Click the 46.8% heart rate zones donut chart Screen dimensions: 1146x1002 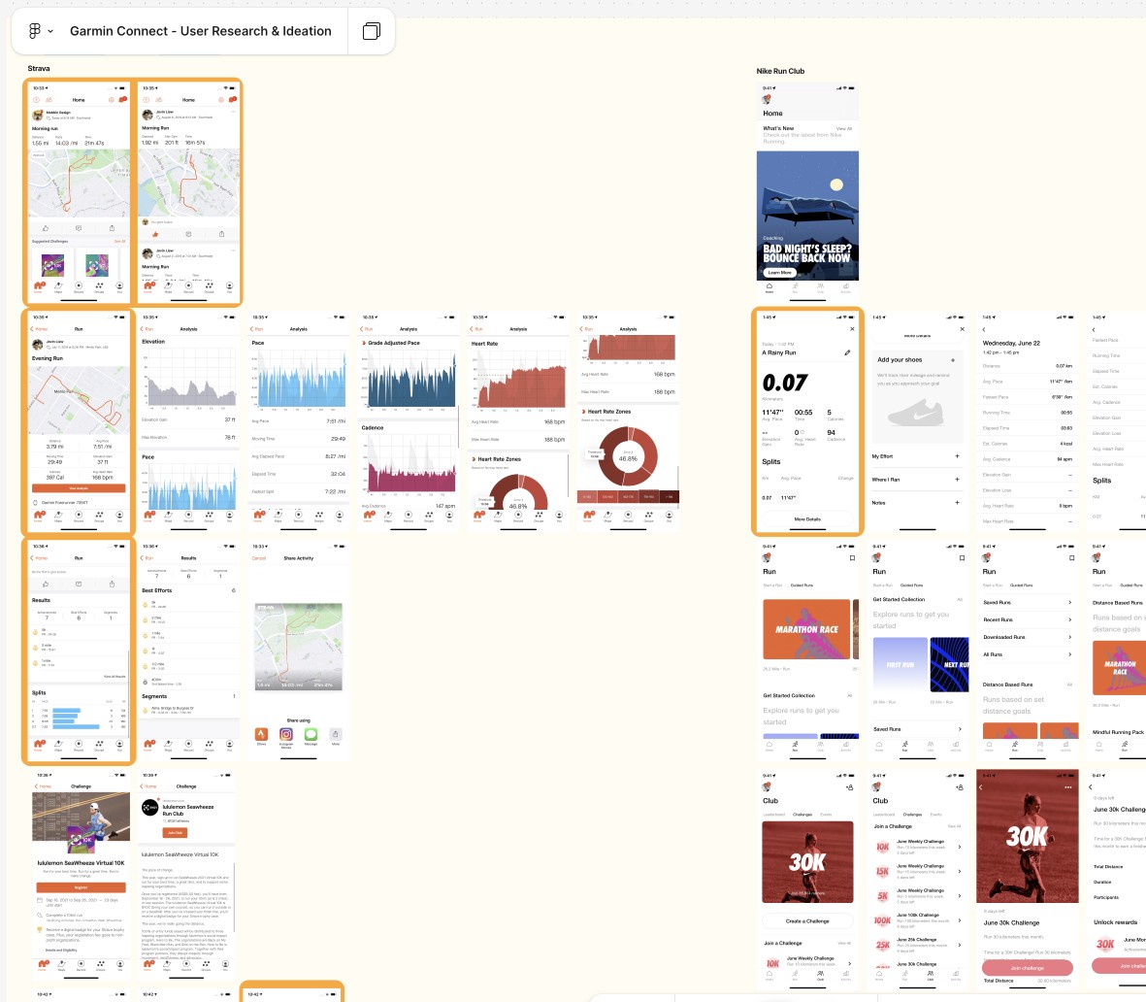coord(628,457)
